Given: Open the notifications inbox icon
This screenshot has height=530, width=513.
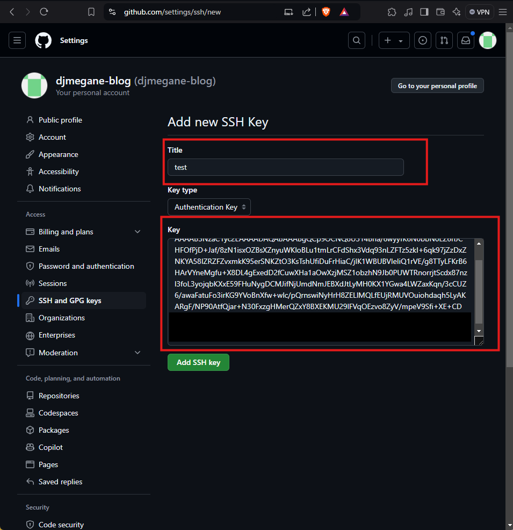Looking at the screenshot, I should 466,40.
